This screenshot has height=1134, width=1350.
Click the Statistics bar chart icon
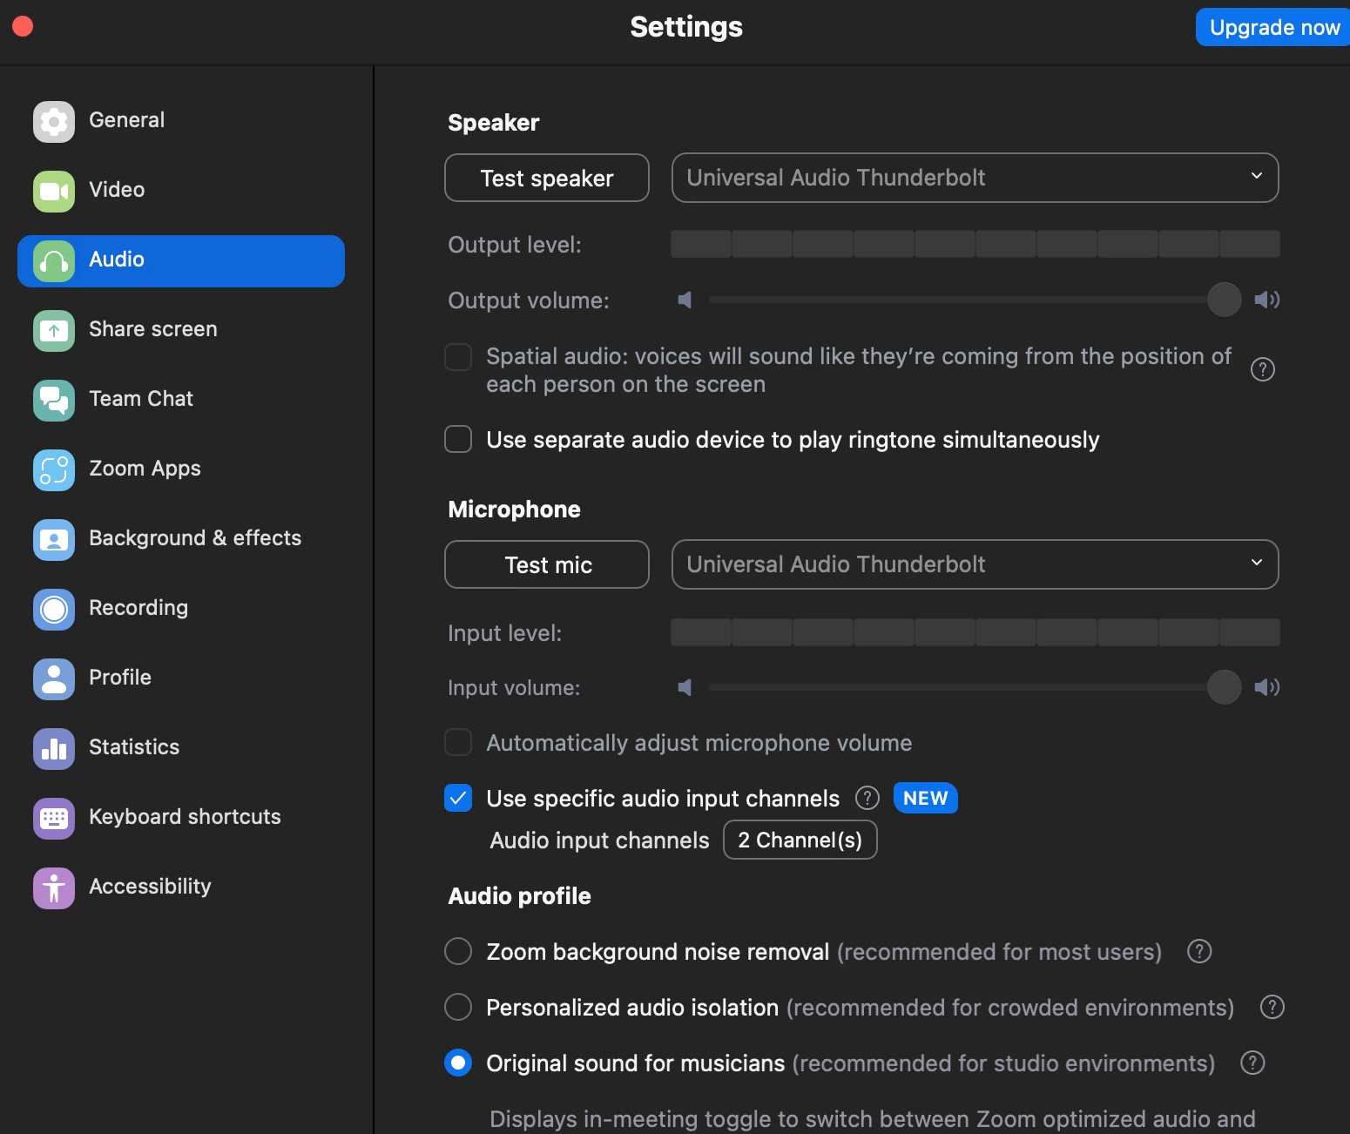[x=54, y=749]
